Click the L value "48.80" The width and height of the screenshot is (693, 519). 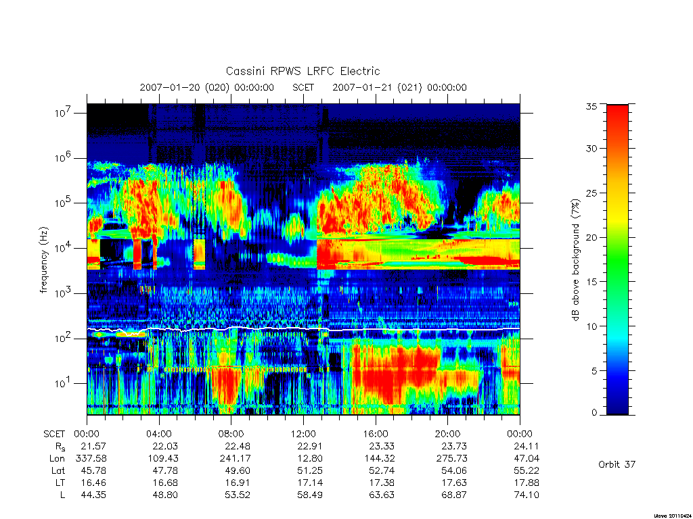[165, 495]
